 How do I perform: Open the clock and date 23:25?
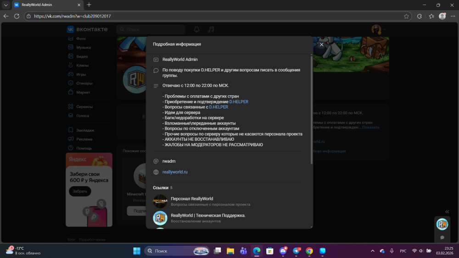(445, 251)
